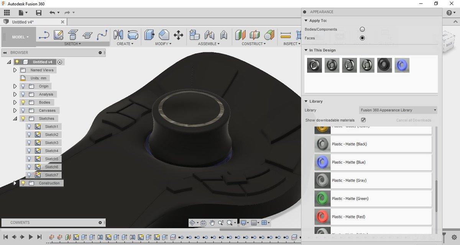460x245 pixels.
Task: Toggle visibility of Origin folder
Action: tap(23, 86)
